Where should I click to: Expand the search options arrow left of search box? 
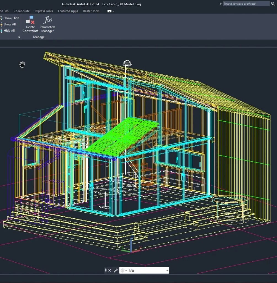[x=221, y=4]
